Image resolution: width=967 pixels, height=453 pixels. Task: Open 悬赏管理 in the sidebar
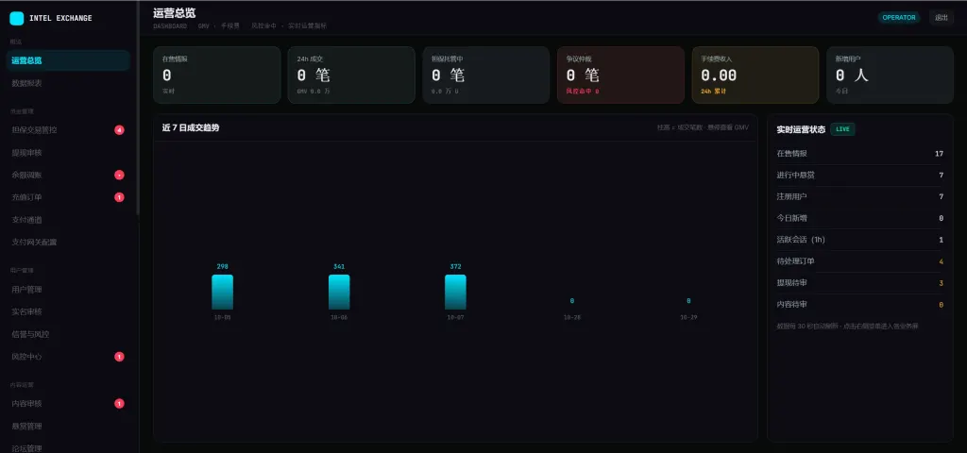(x=68, y=426)
